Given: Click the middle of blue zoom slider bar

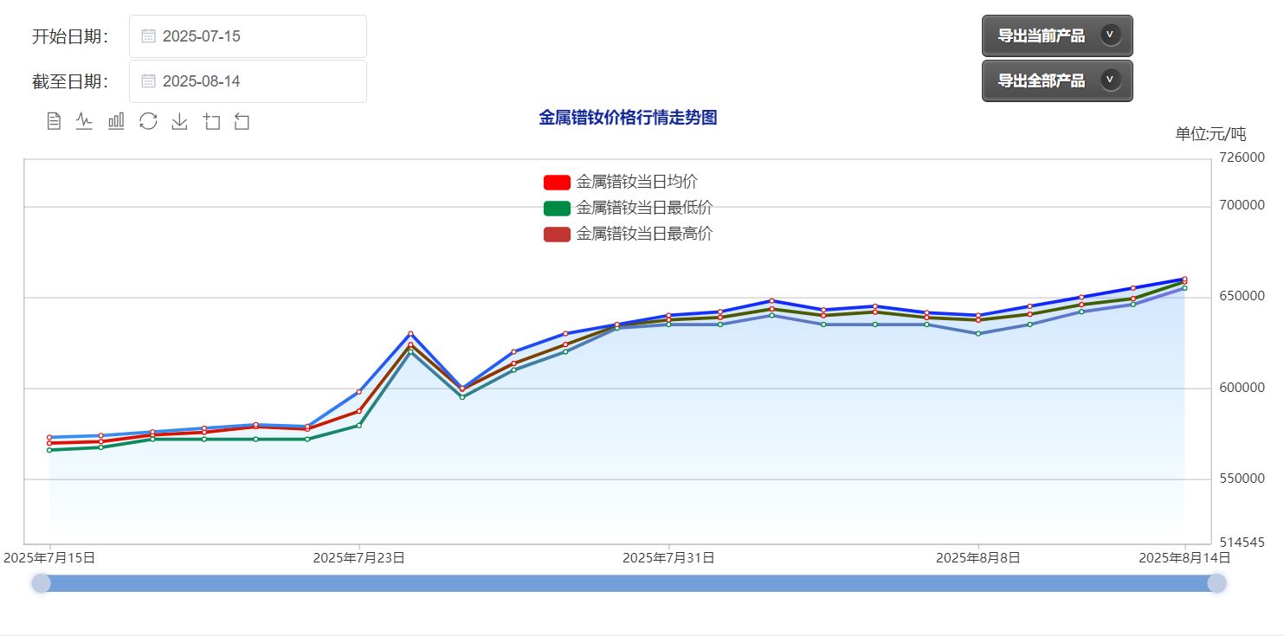Looking at the screenshot, I should (629, 583).
